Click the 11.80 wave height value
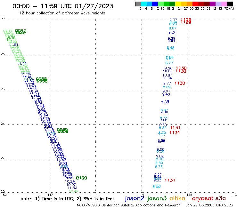This screenshot has width=237, height=208. coord(72,188)
